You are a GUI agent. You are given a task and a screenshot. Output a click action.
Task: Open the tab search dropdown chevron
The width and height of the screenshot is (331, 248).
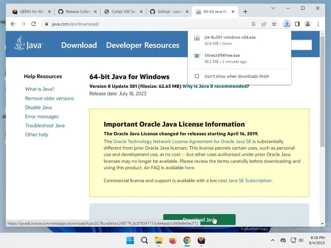(273, 8)
